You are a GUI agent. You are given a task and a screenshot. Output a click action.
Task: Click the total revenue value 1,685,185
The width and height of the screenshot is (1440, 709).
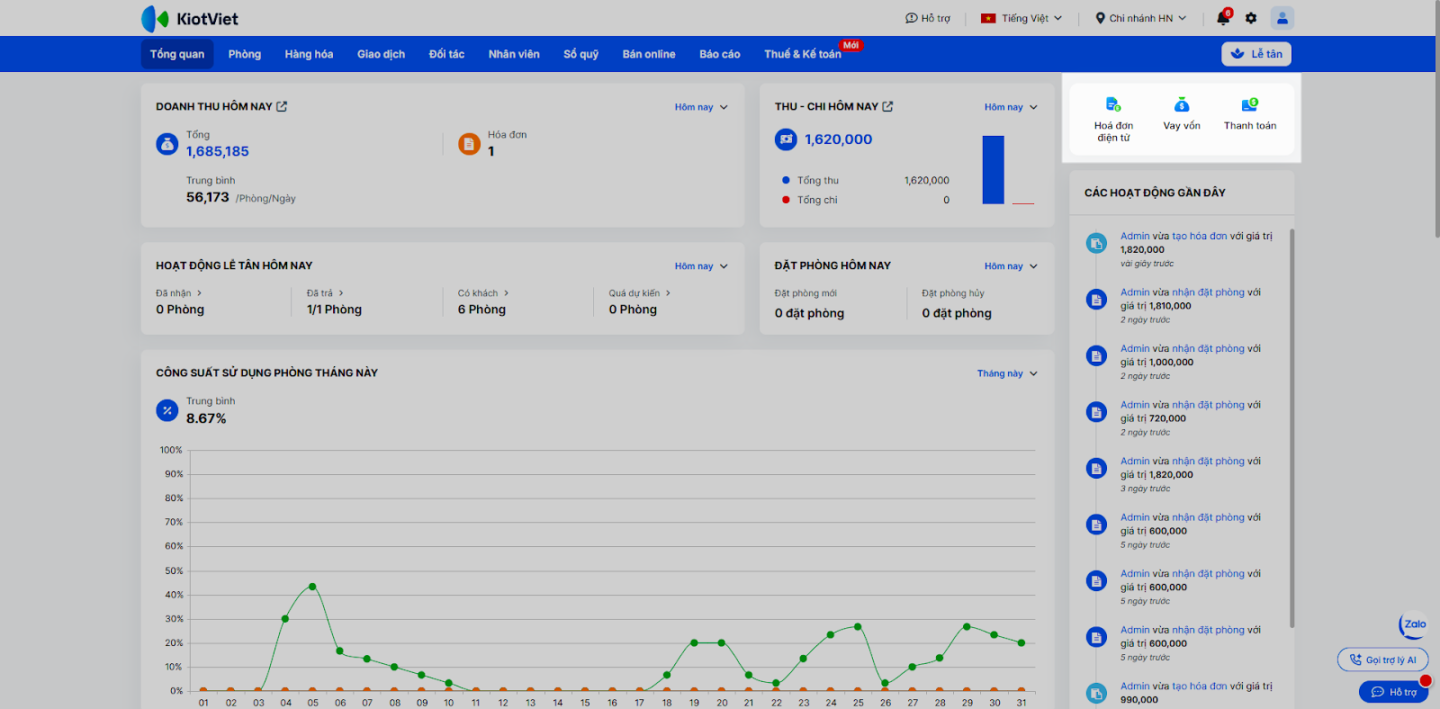click(218, 152)
